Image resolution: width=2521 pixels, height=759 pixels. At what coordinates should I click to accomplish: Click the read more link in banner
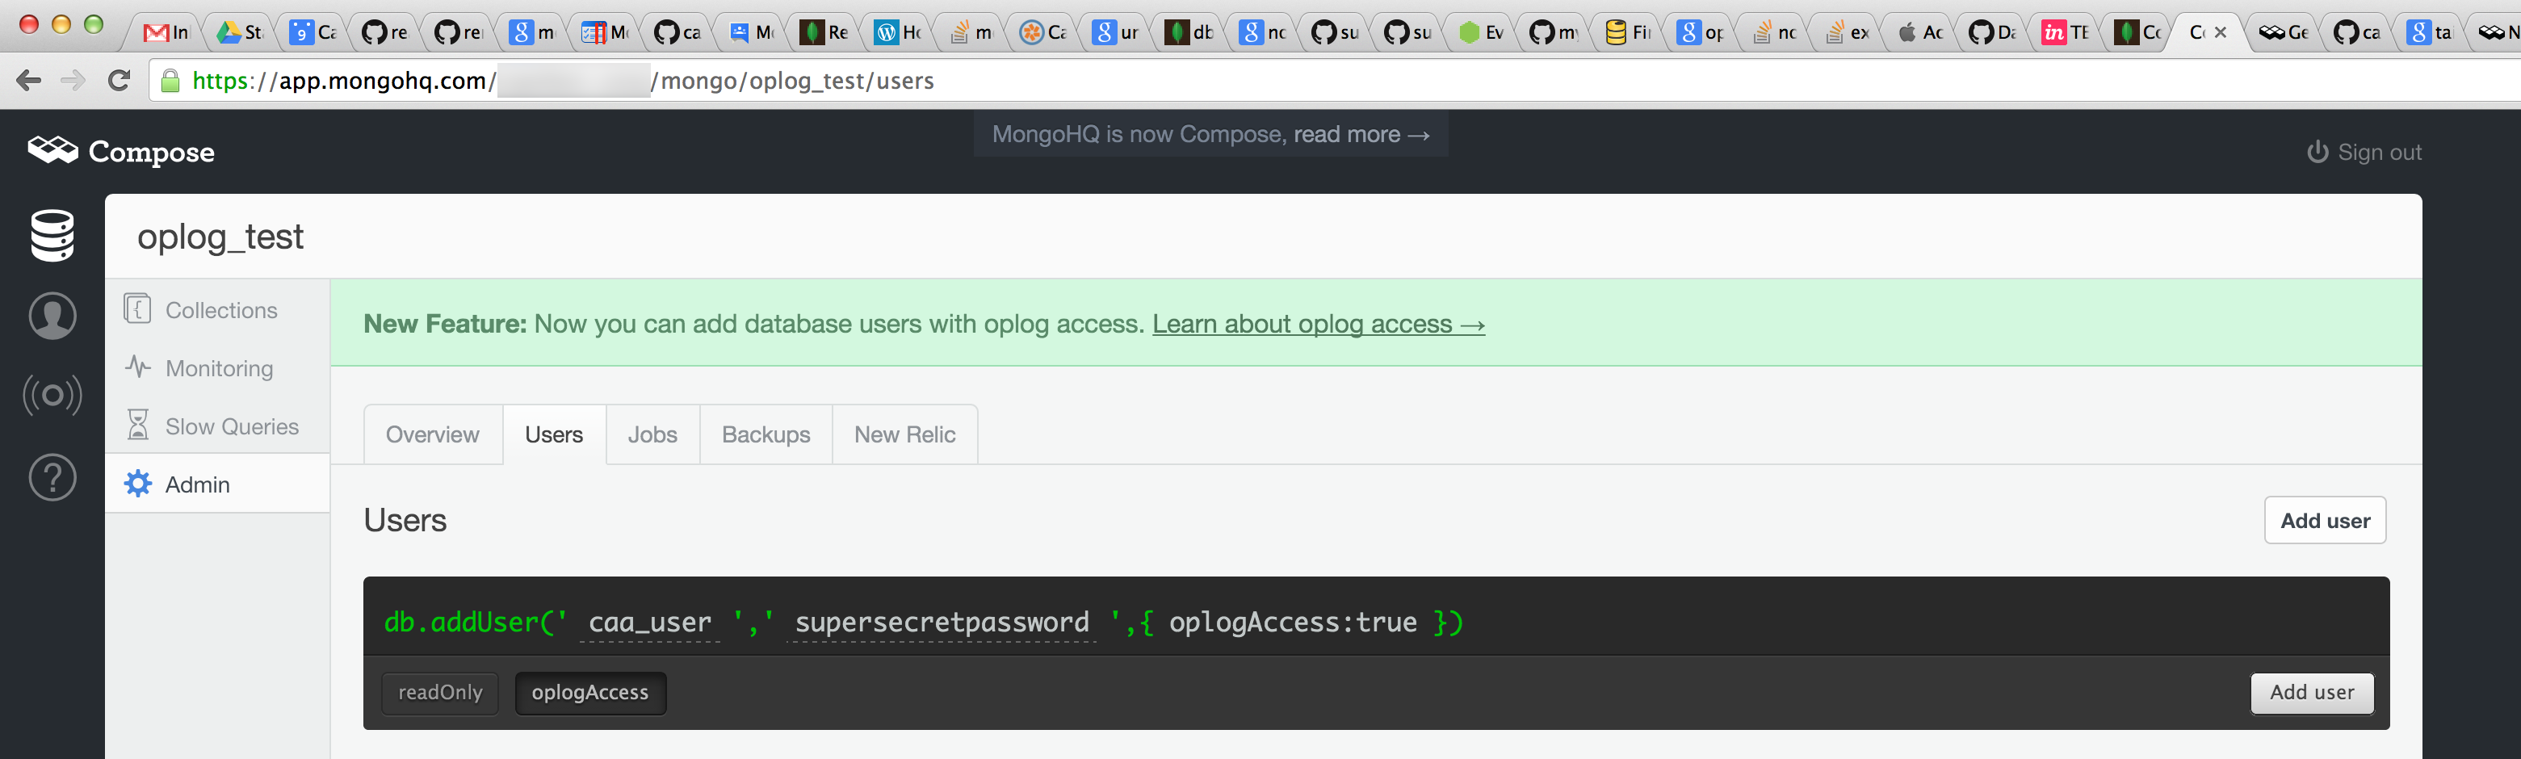pos(1361,134)
